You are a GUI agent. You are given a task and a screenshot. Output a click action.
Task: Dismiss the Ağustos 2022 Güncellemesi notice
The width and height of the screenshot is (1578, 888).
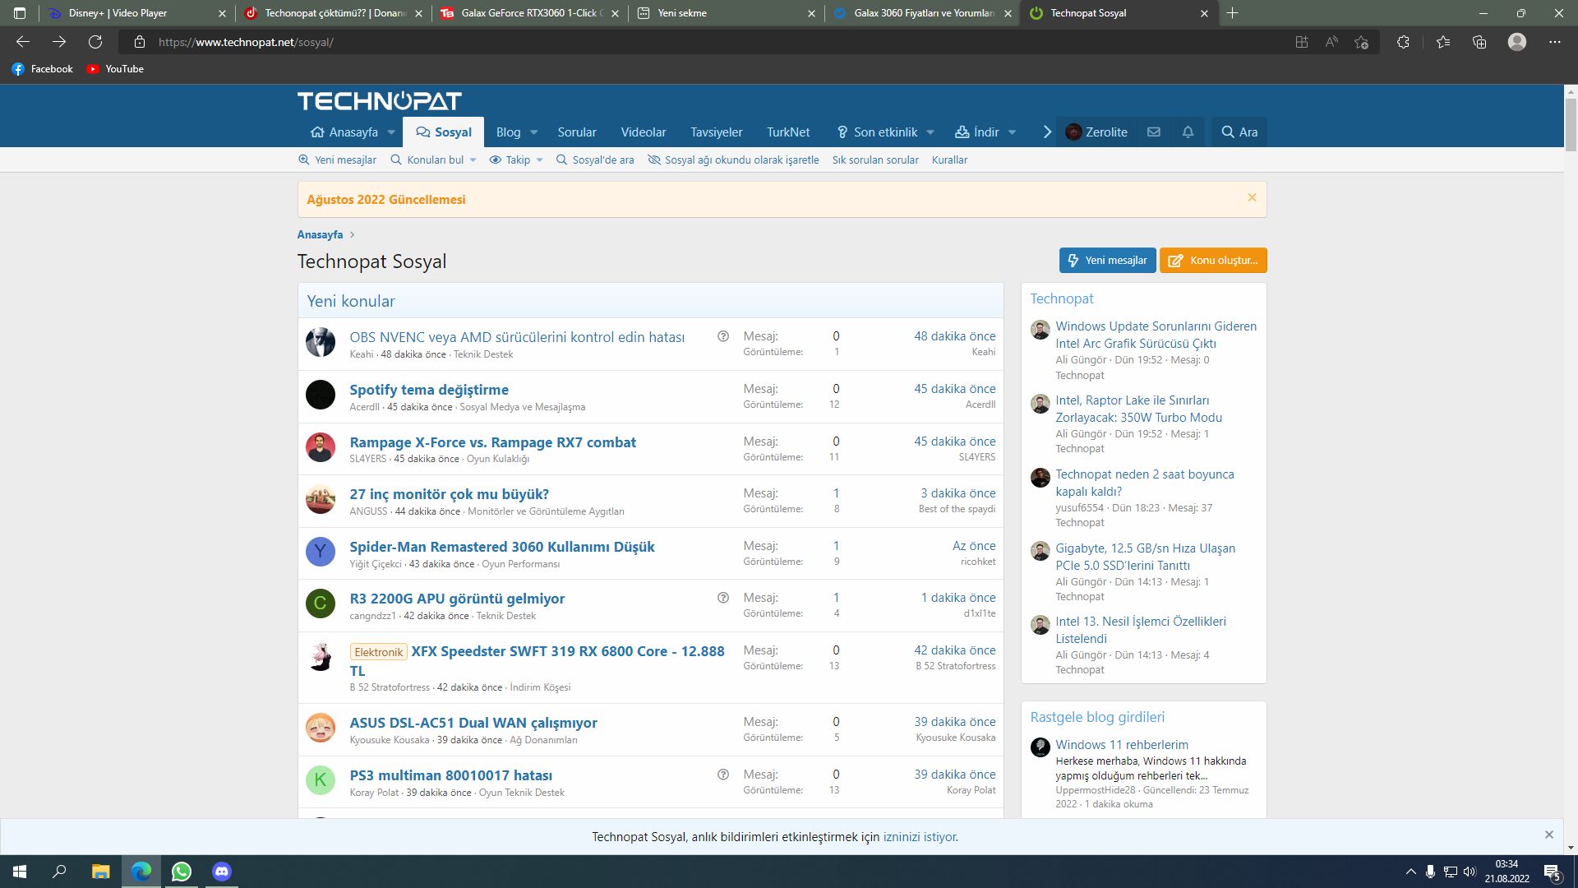pos(1252,197)
